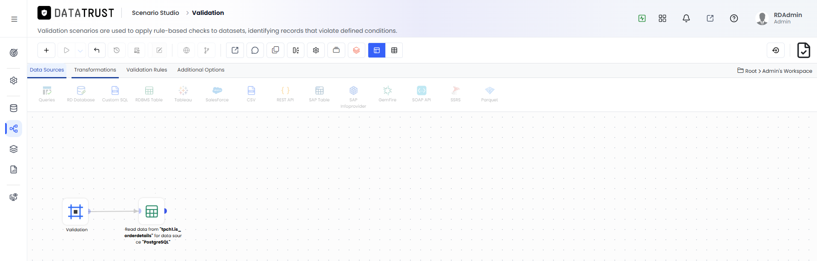Open the Additional Options tab
Image resolution: width=817 pixels, height=261 pixels.
coord(201,70)
